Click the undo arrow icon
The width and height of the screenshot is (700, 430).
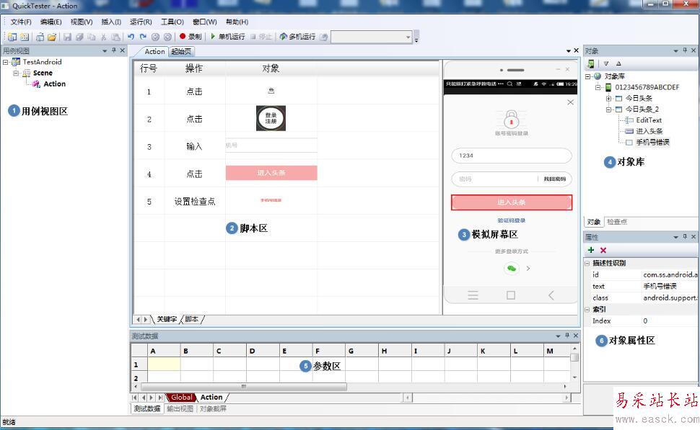click(x=131, y=37)
